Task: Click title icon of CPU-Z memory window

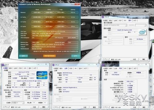Action: pos(103,65)
